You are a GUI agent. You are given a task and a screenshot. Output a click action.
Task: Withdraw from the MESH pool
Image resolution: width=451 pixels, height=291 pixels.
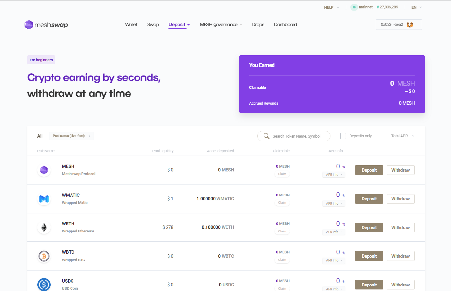pyautogui.click(x=400, y=170)
